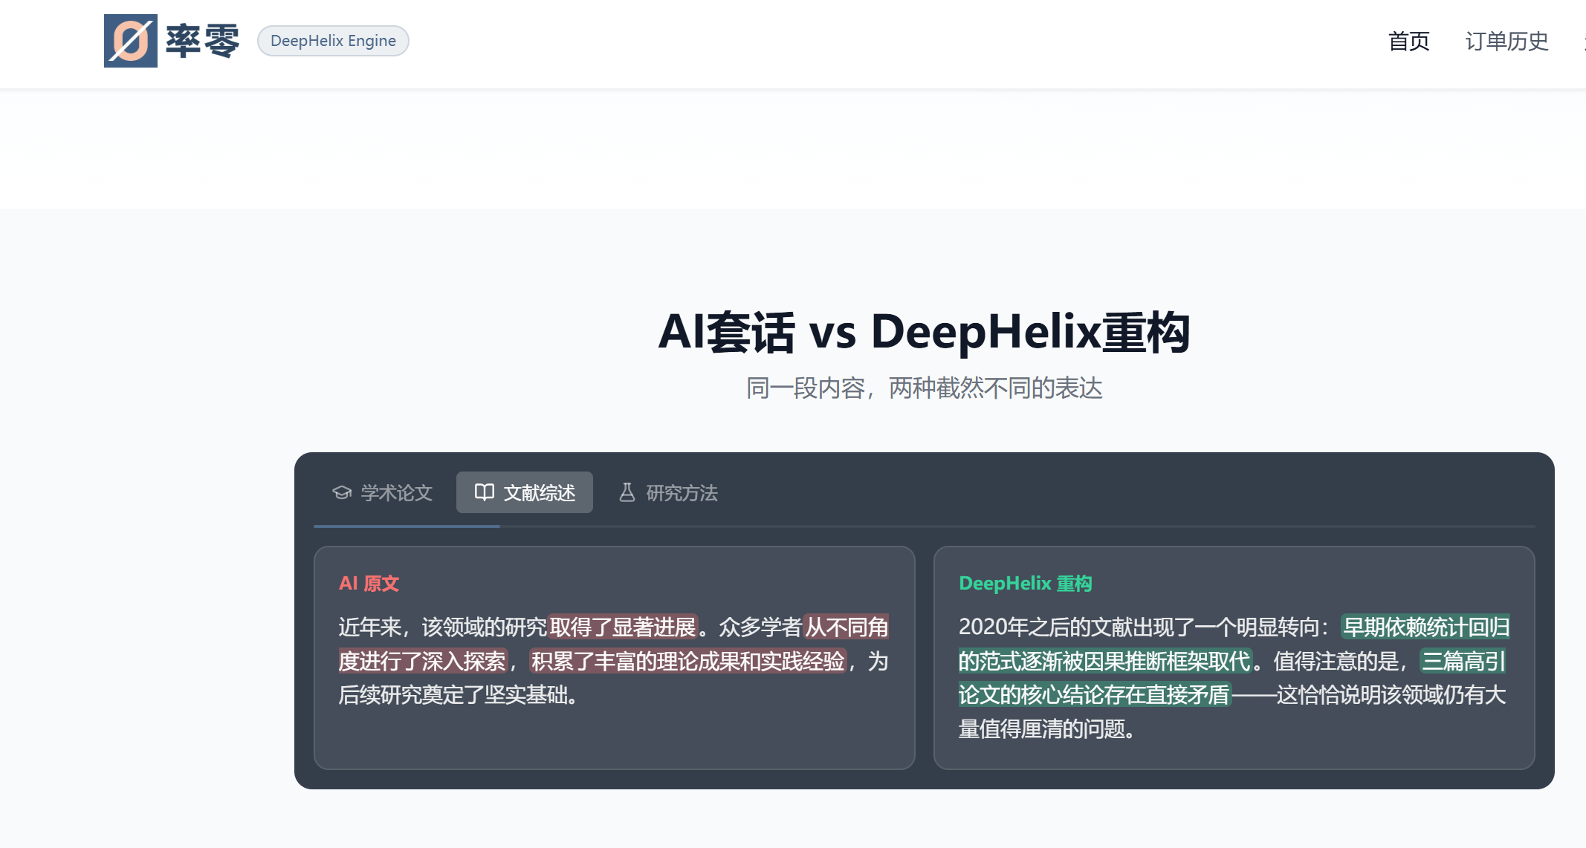Image resolution: width=1586 pixels, height=848 pixels.
Task: Click the open book icon on 文献综述
Action: pyautogui.click(x=485, y=492)
